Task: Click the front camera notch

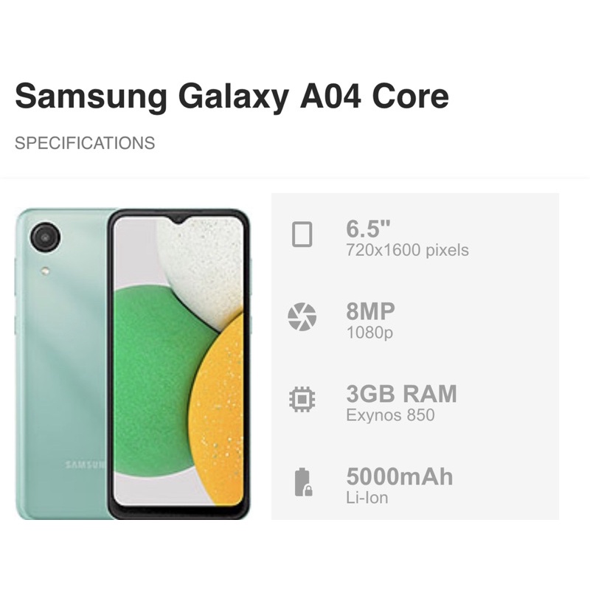Action: [x=179, y=219]
